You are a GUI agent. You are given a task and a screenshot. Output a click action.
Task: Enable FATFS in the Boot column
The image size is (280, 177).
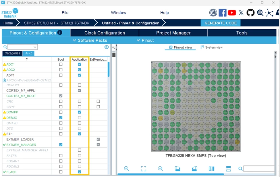click(61, 155)
